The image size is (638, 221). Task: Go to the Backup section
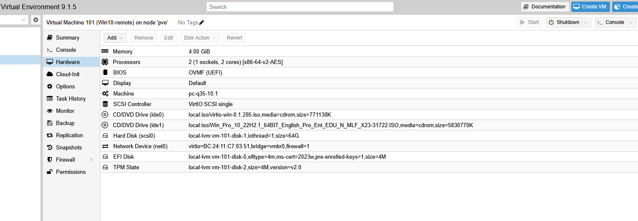coord(65,123)
